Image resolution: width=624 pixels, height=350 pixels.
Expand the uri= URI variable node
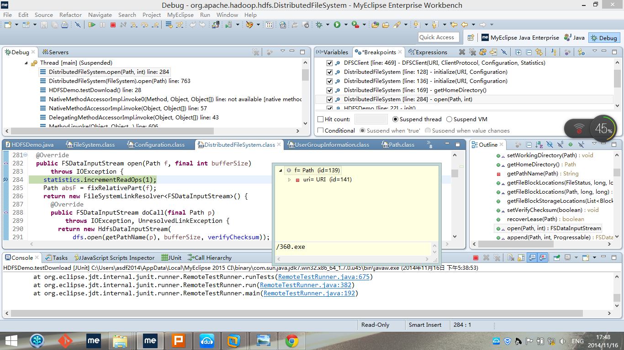tap(289, 180)
